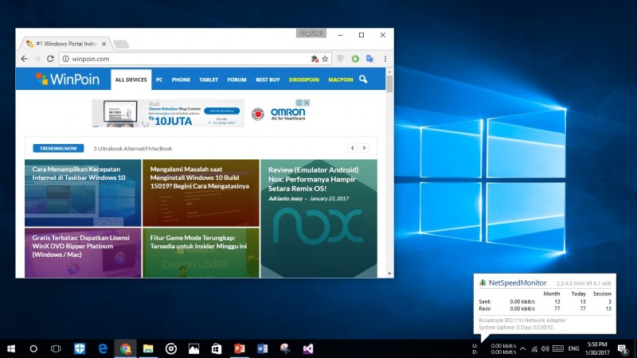
Task: Go back in Chrome
Action: (x=25, y=59)
